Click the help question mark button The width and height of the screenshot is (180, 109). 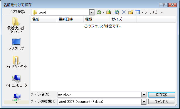tap(163, 5)
